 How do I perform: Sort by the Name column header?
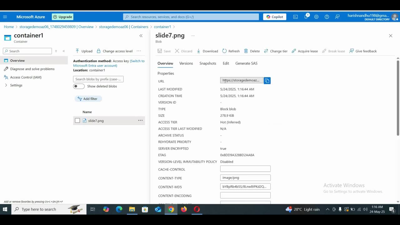pos(87,112)
